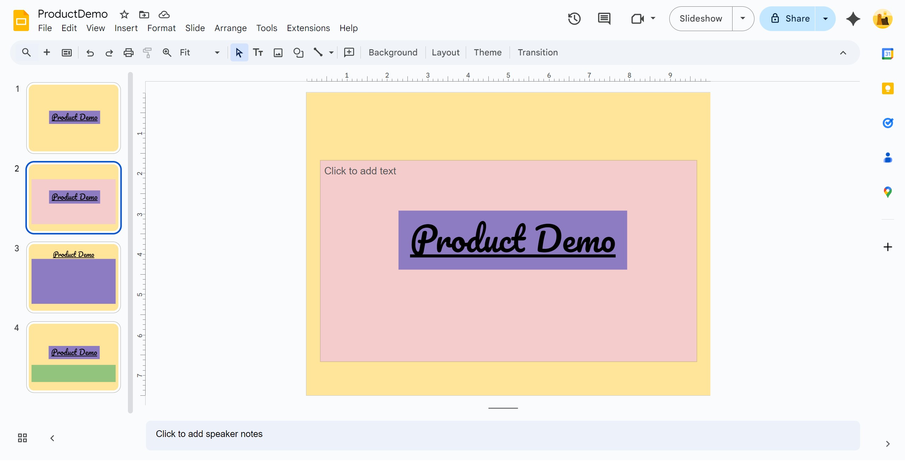Open the File menu
Screen dimensions: 905x461
point(45,28)
